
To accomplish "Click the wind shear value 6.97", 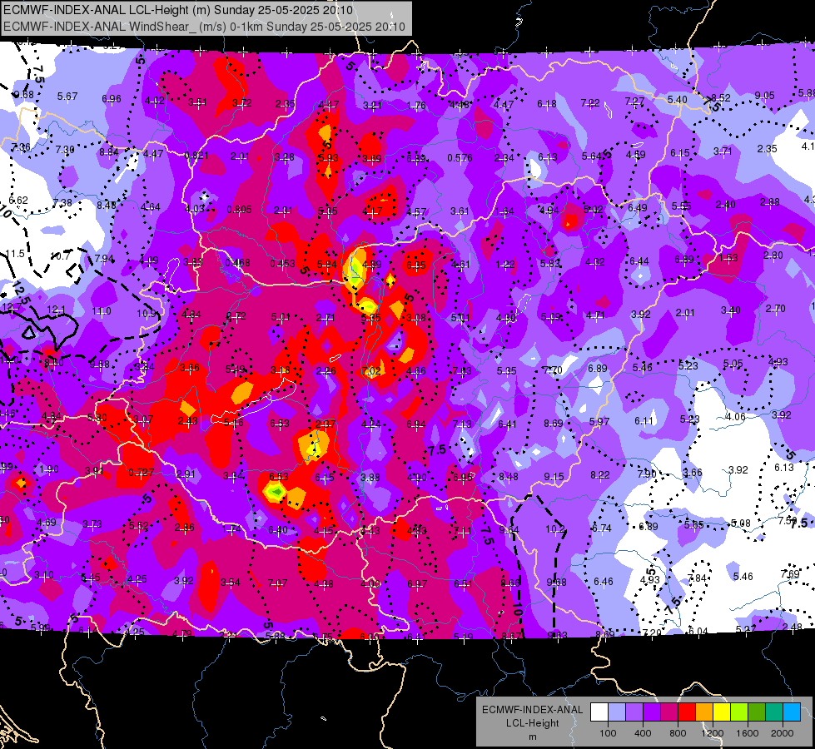I will pos(417,584).
